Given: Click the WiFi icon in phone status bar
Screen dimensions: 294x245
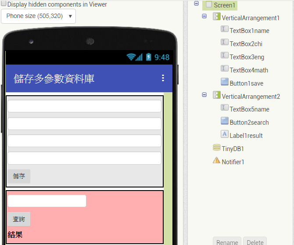Looking at the screenshot, I should [131, 57].
